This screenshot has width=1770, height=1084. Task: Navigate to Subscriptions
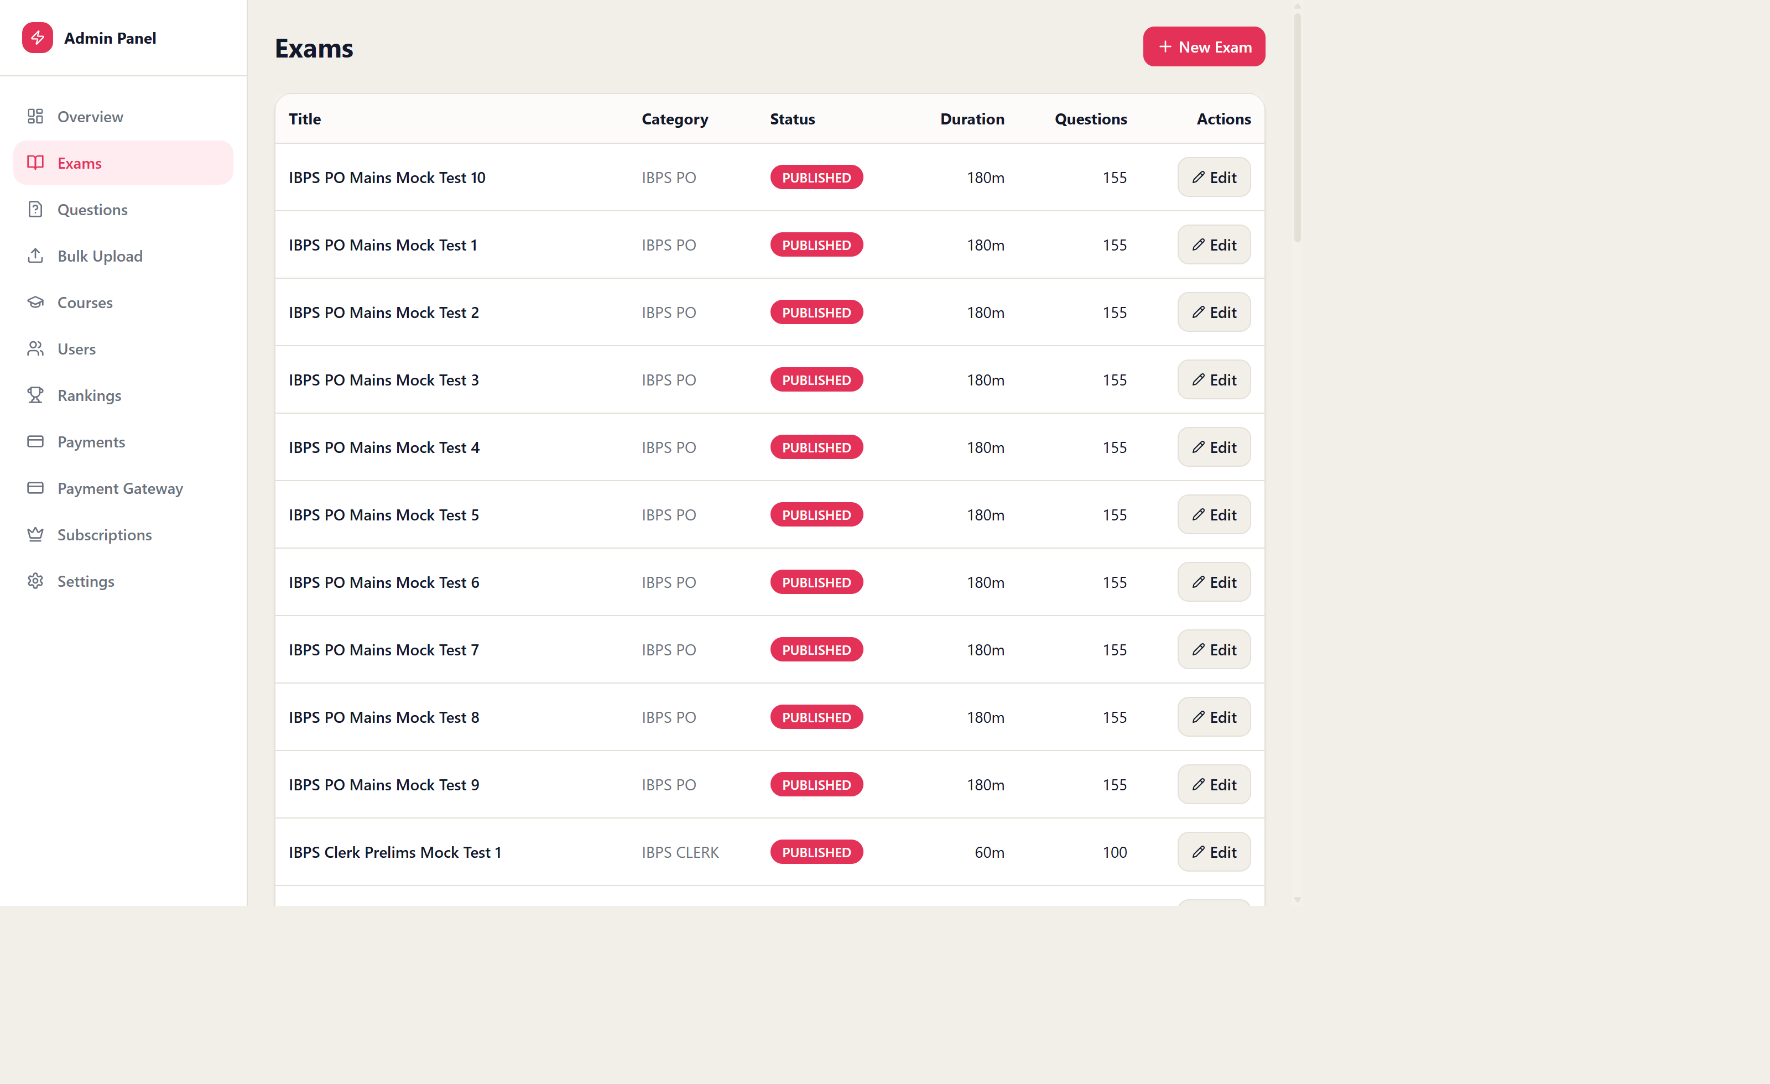coord(123,534)
